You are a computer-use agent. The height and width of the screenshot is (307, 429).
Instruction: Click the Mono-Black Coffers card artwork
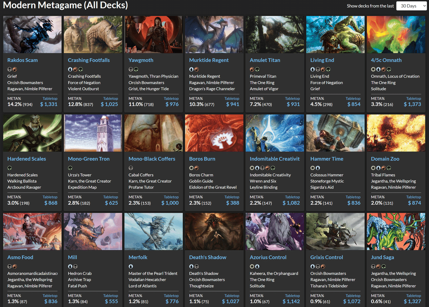154,133
